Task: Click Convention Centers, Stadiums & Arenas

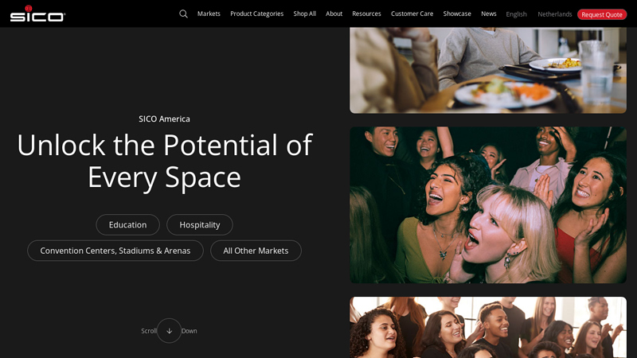Action: (x=115, y=251)
